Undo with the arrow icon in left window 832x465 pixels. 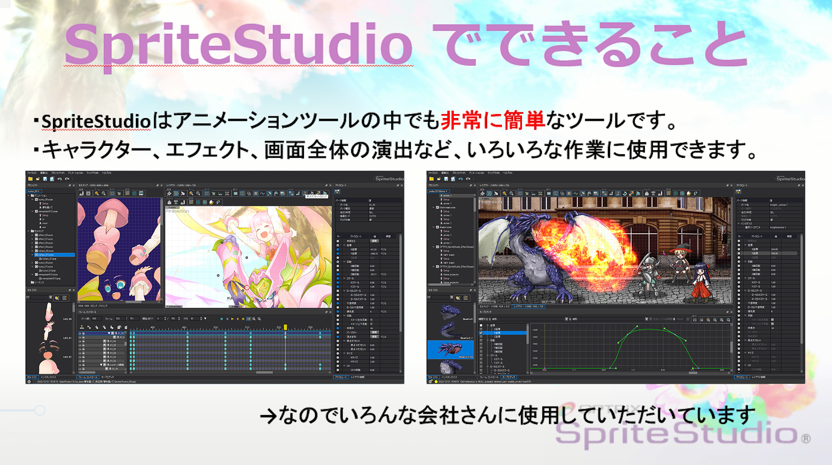[60, 179]
